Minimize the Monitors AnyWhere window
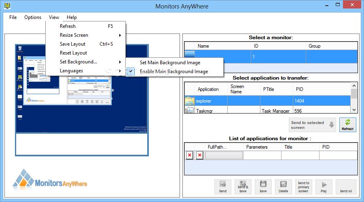Image resolution: width=364 pixels, height=202 pixels. (327, 5)
